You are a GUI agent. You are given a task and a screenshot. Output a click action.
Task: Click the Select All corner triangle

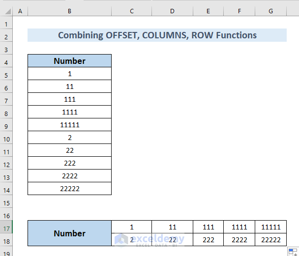click(8, 12)
